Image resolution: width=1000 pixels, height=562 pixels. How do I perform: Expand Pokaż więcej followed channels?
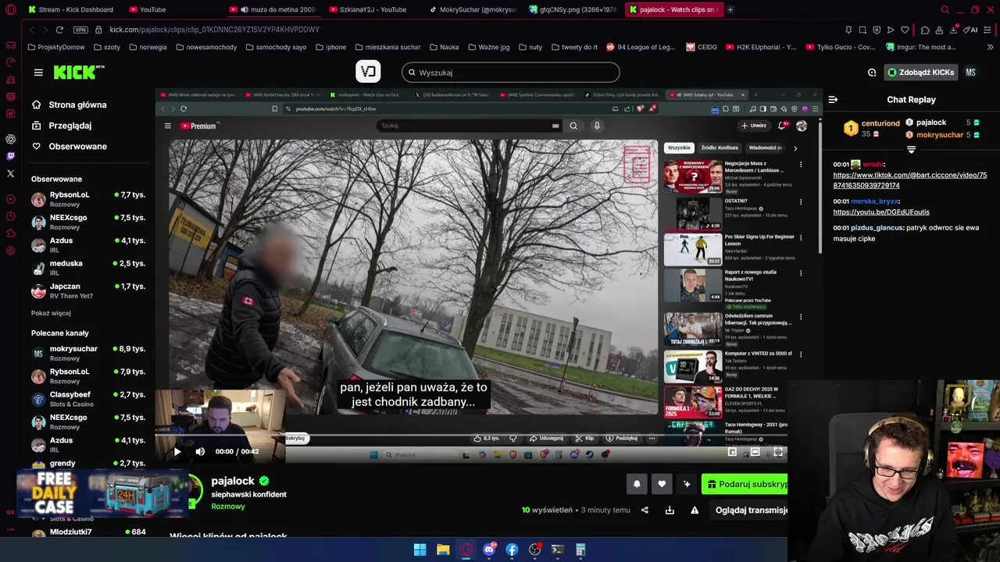click(x=51, y=313)
